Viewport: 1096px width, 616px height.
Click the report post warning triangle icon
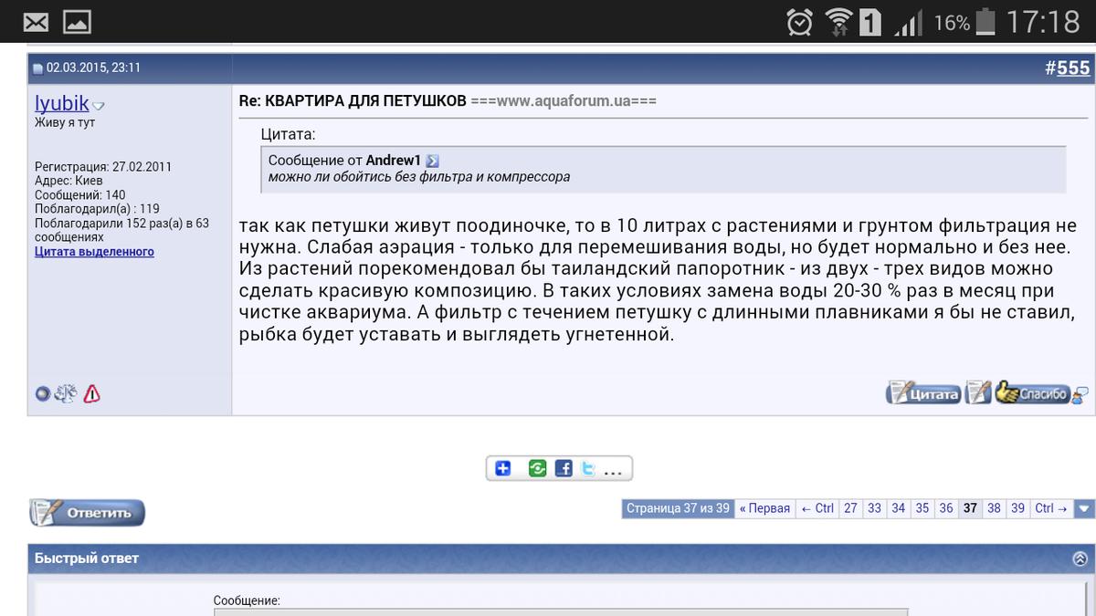tap(91, 394)
